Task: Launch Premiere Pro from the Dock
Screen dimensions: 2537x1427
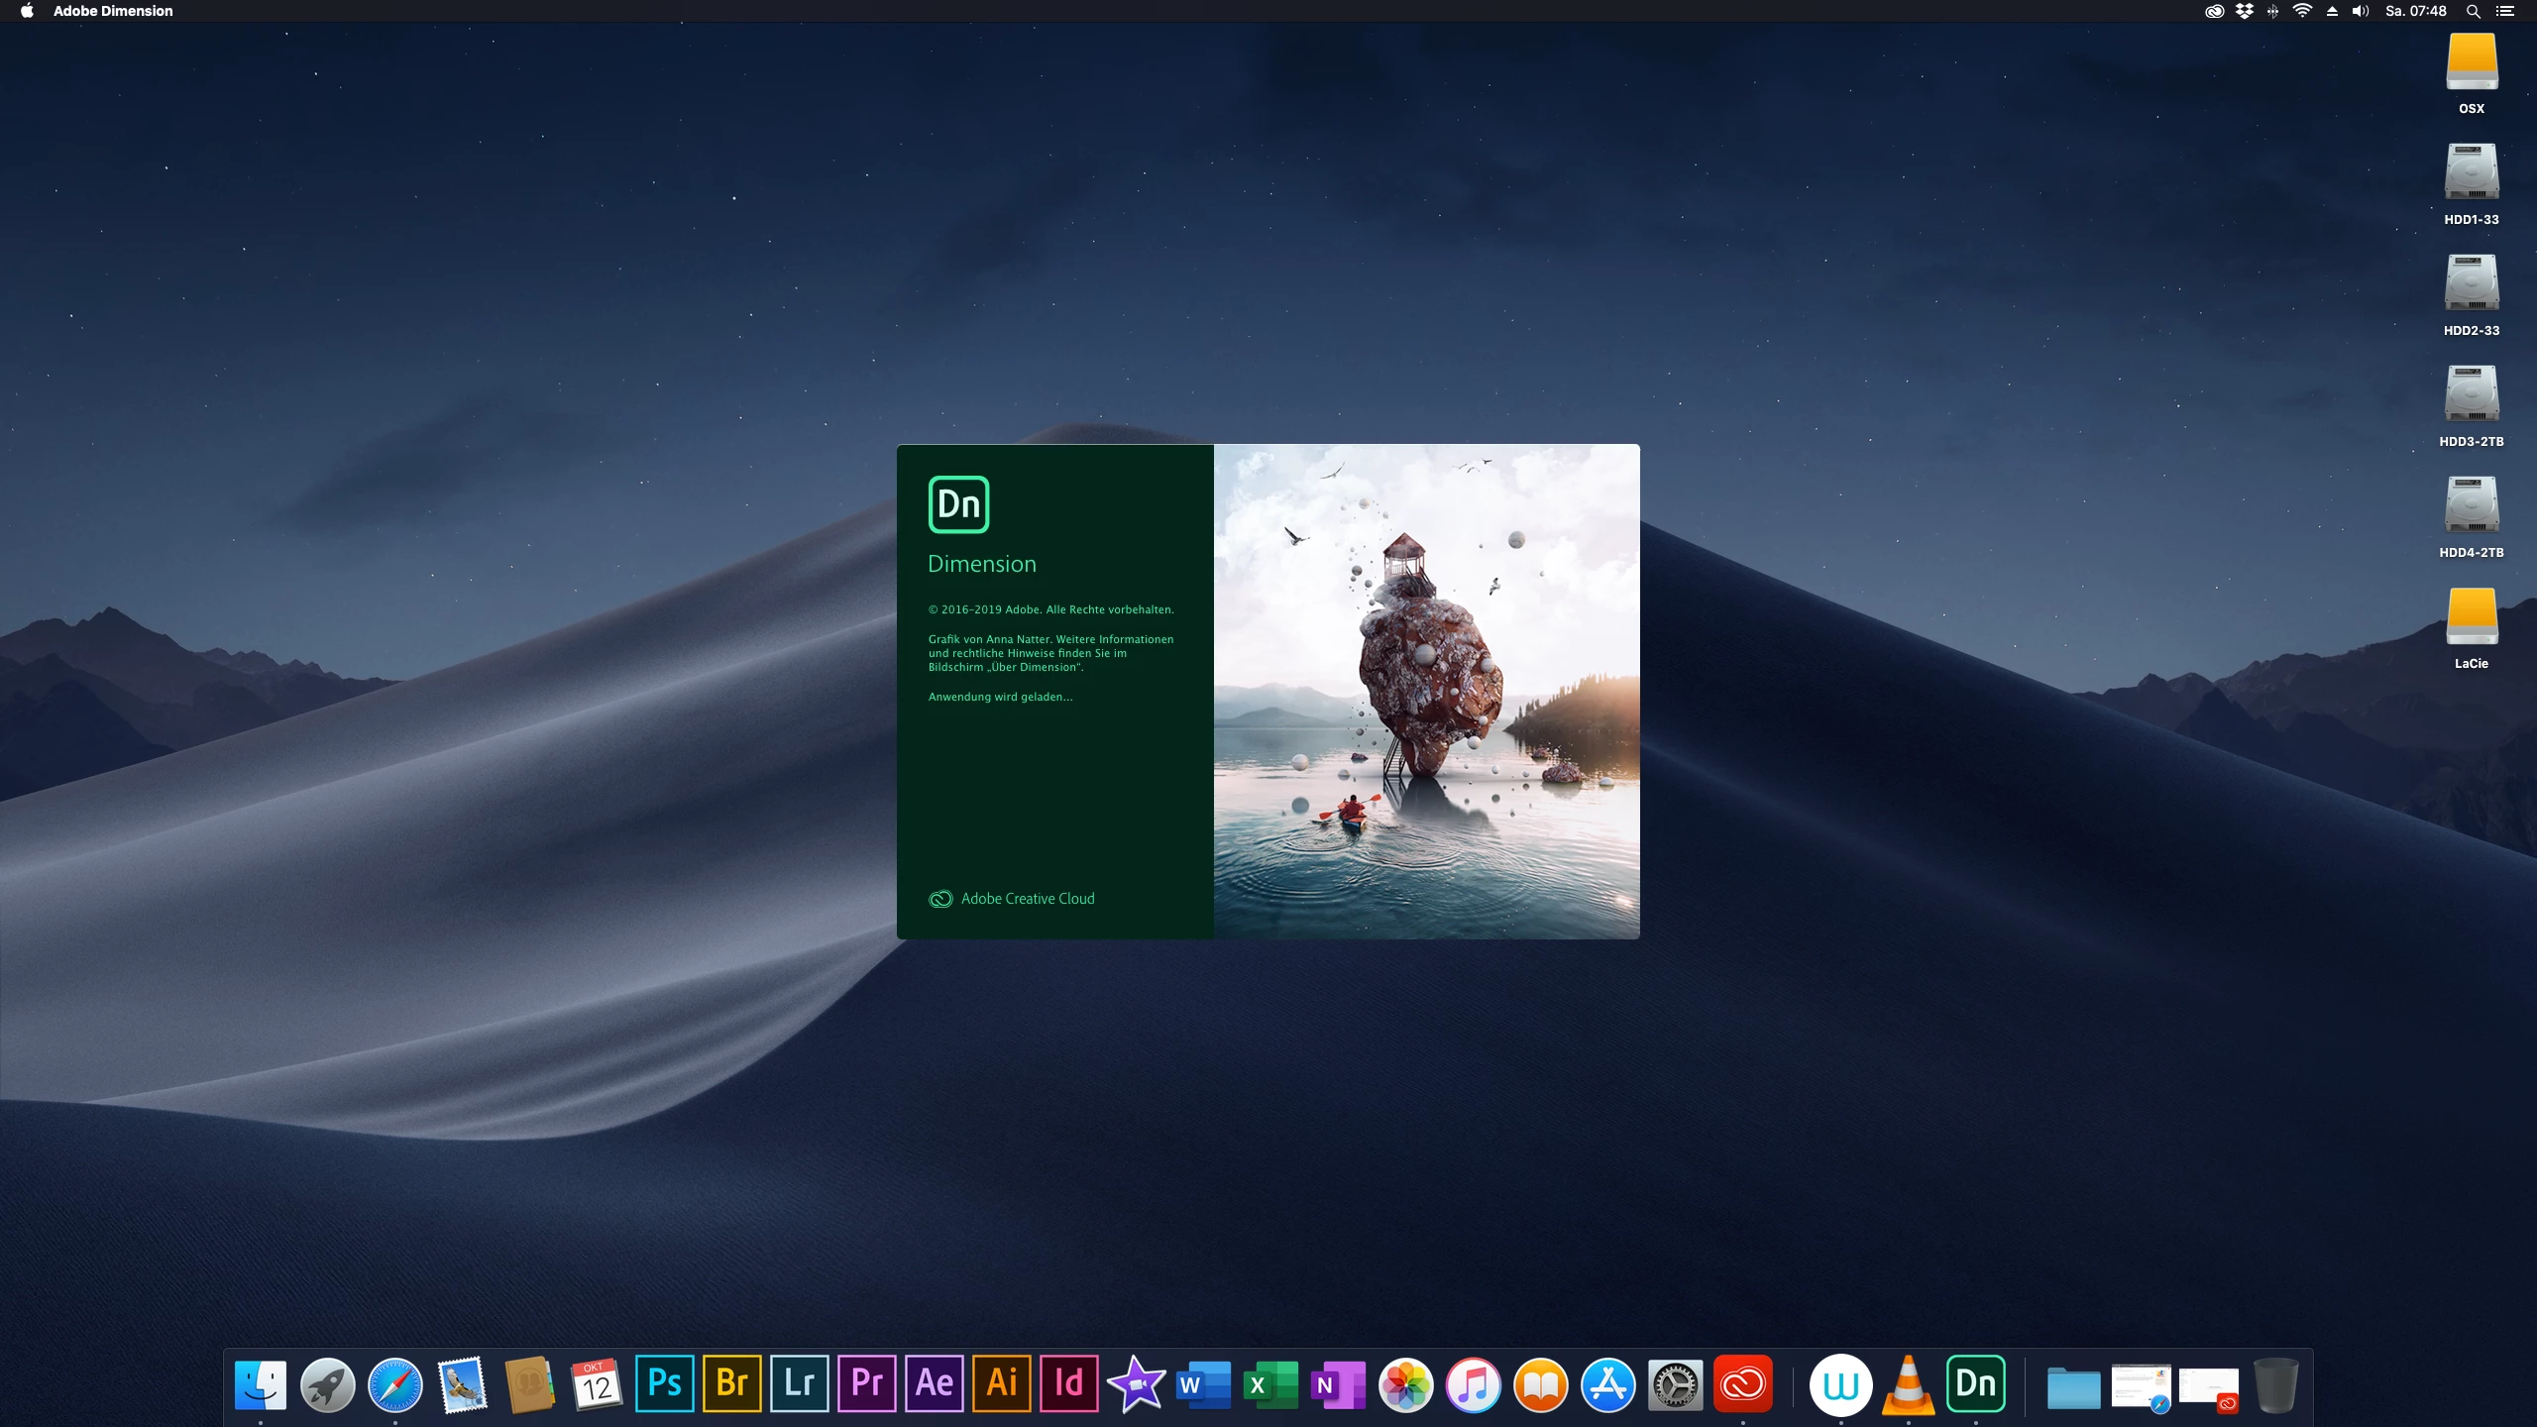Action: coord(866,1383)
